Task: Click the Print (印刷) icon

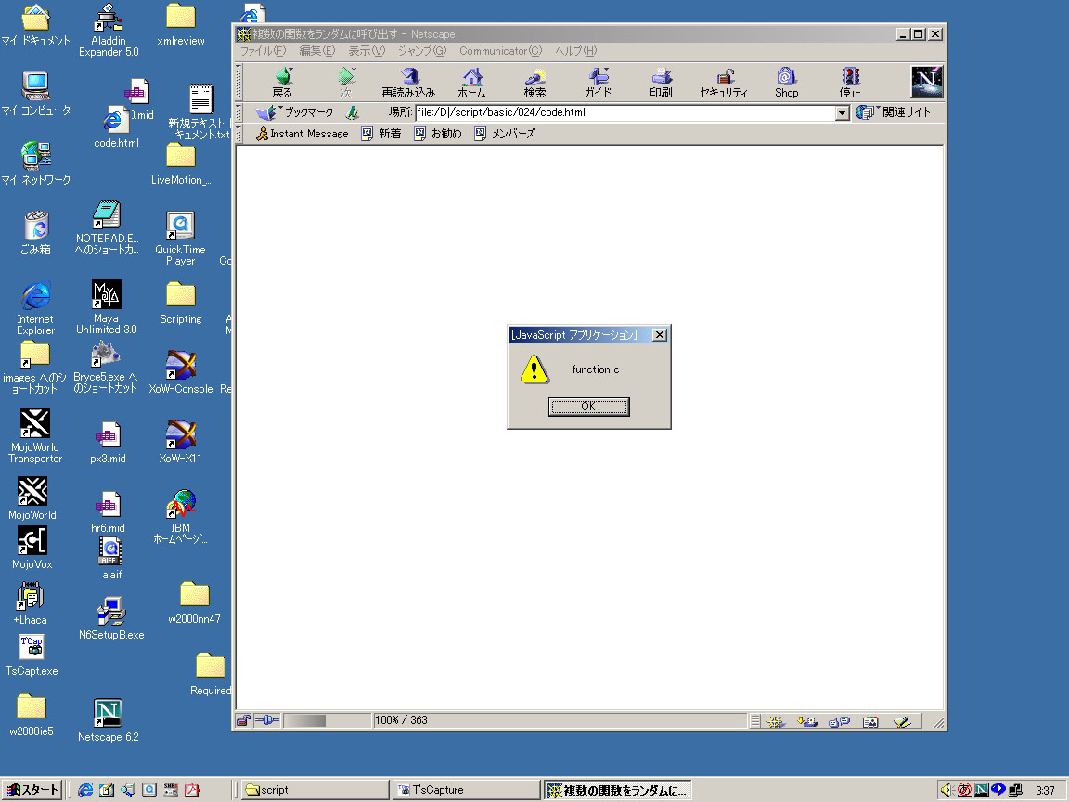Action: [x=661, y=78]
